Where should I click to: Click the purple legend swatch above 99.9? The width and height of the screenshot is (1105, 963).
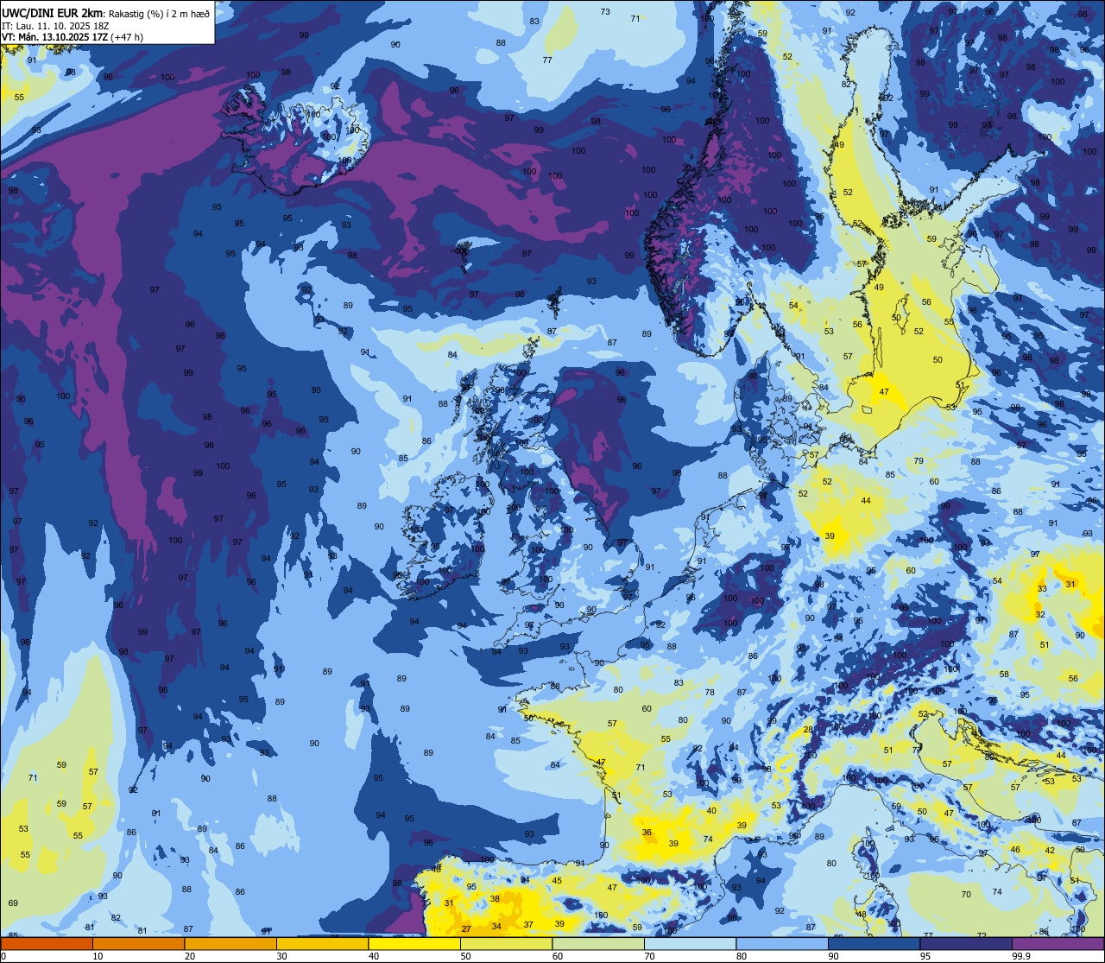coord(1058,943)
